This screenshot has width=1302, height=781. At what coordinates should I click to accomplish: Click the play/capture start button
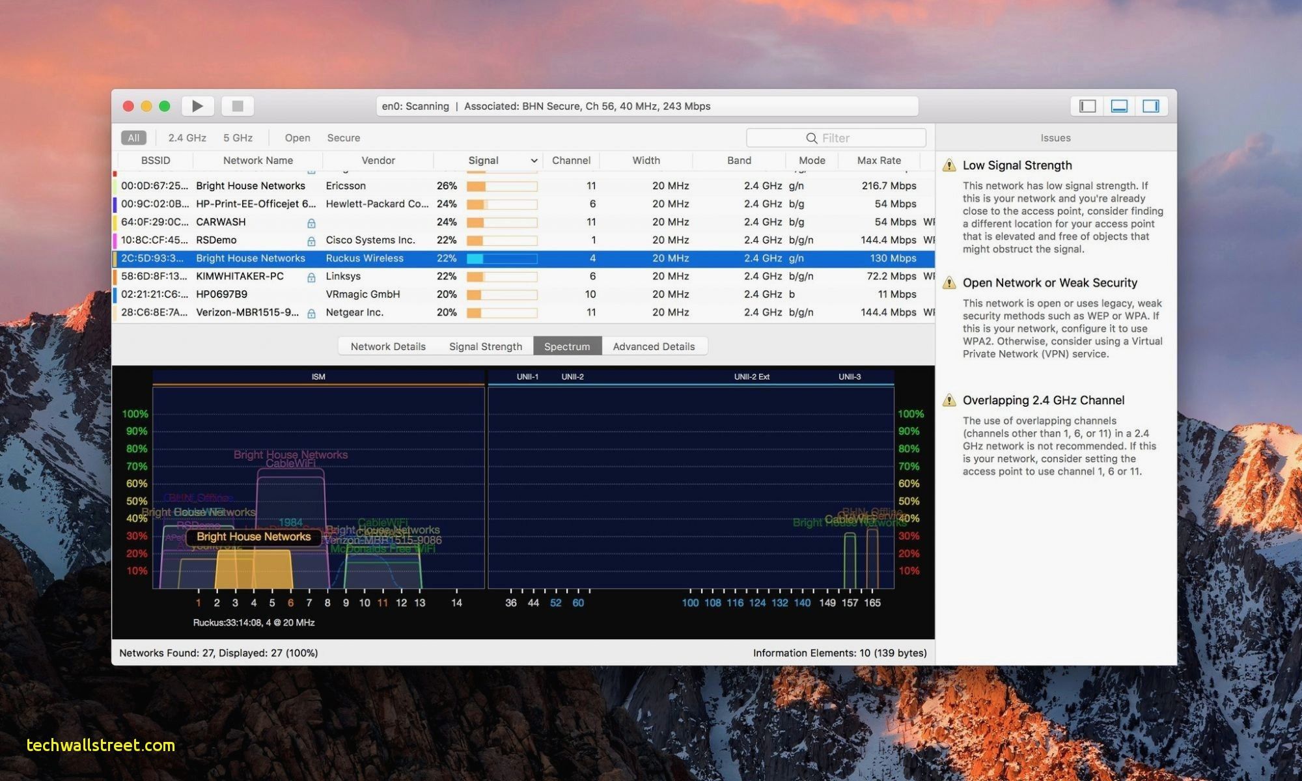198,105
